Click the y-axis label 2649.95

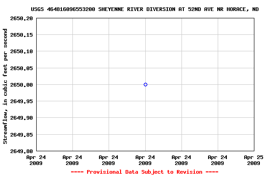pos(22,101)
